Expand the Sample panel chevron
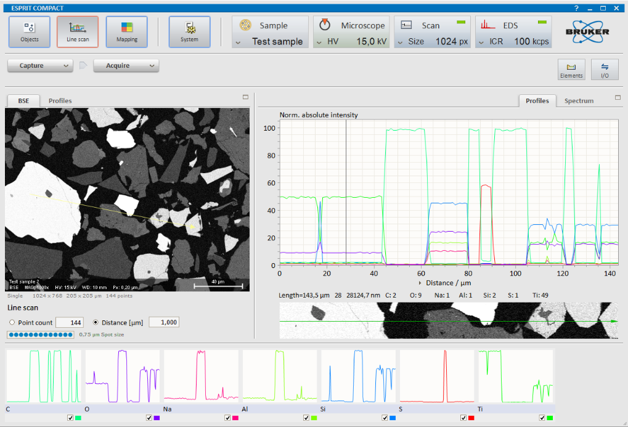This screenshot has height=427, width=628. click(238, 42)
